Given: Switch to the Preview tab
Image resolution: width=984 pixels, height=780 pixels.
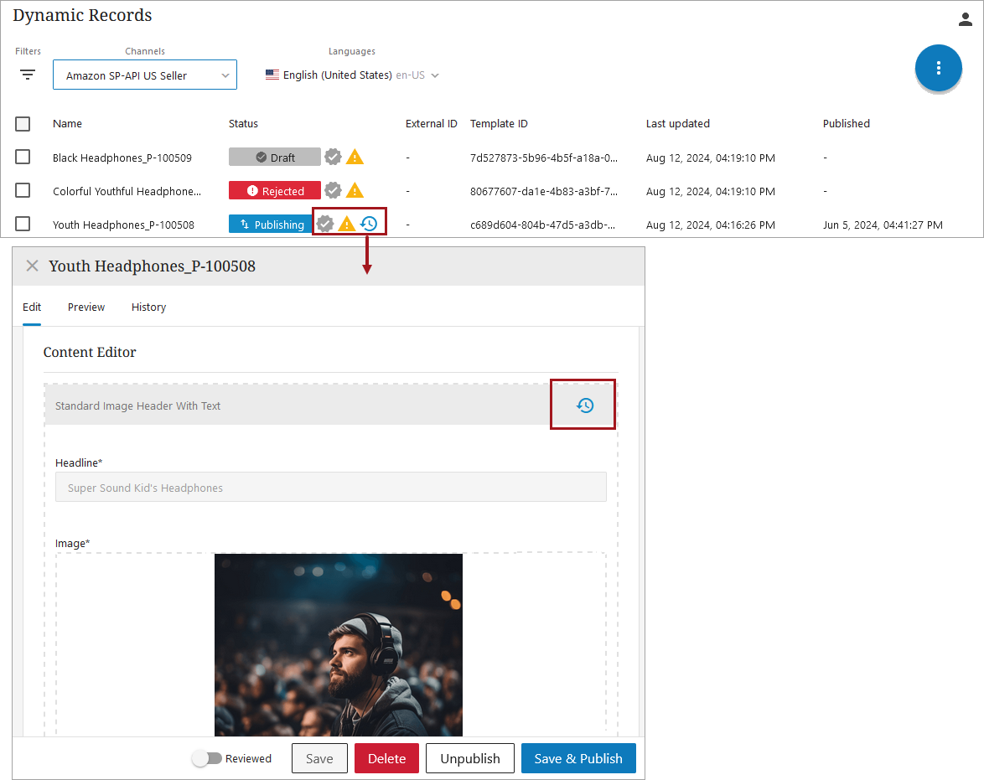Looking at the screenshot, I should point(86,307).
